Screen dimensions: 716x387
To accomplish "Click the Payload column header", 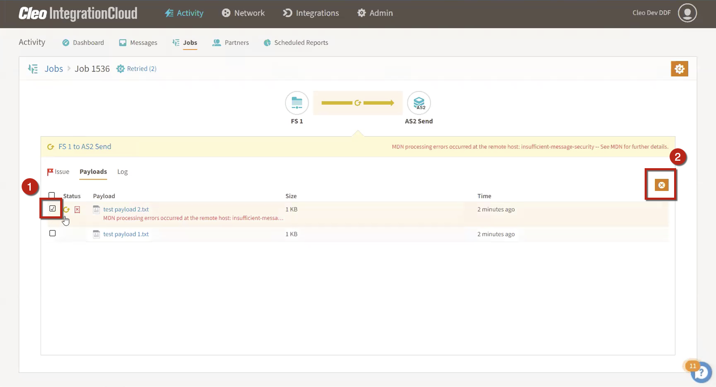I will (x=104, y=196).
